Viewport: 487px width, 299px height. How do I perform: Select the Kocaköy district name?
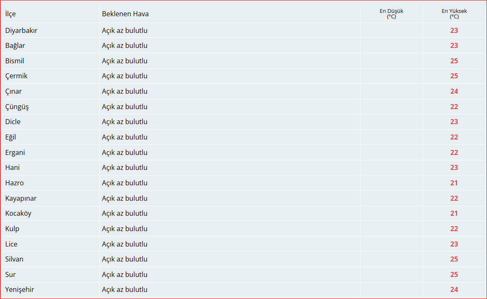coord(18,213)
